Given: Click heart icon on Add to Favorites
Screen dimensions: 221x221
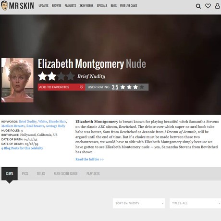Looking at the screenshot, I should [81, 87].
